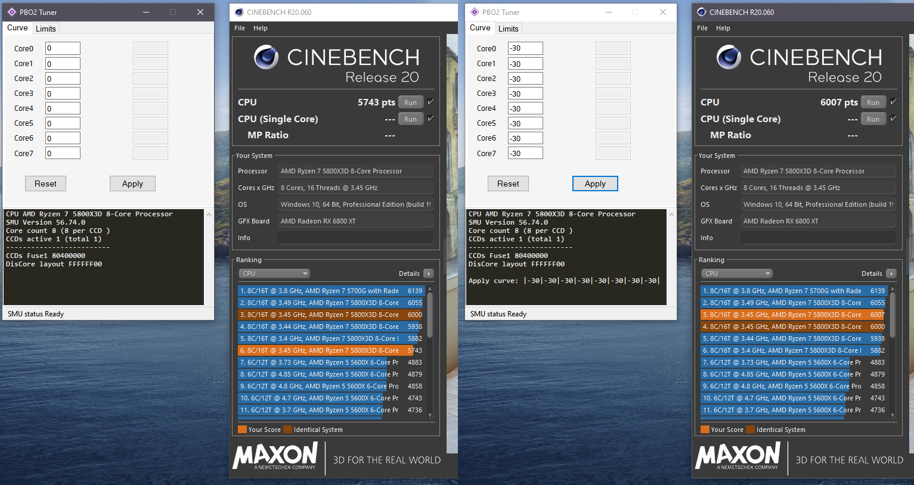
Task: Open the Help menu in left Cinebench window
Action: tap(261, 28)
